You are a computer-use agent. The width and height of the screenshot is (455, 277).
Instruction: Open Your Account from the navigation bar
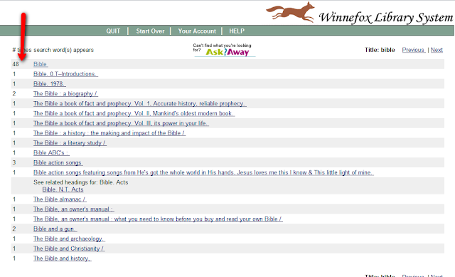pos(197,31)
